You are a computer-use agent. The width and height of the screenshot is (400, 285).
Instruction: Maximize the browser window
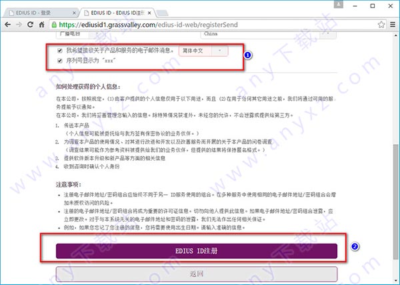(x=373, y=6)
